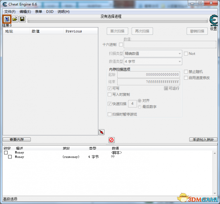This screenshot has width=220, height=204.
Task: Click the 撤销扫描 undo scan button
Action: tap(197, 31)
